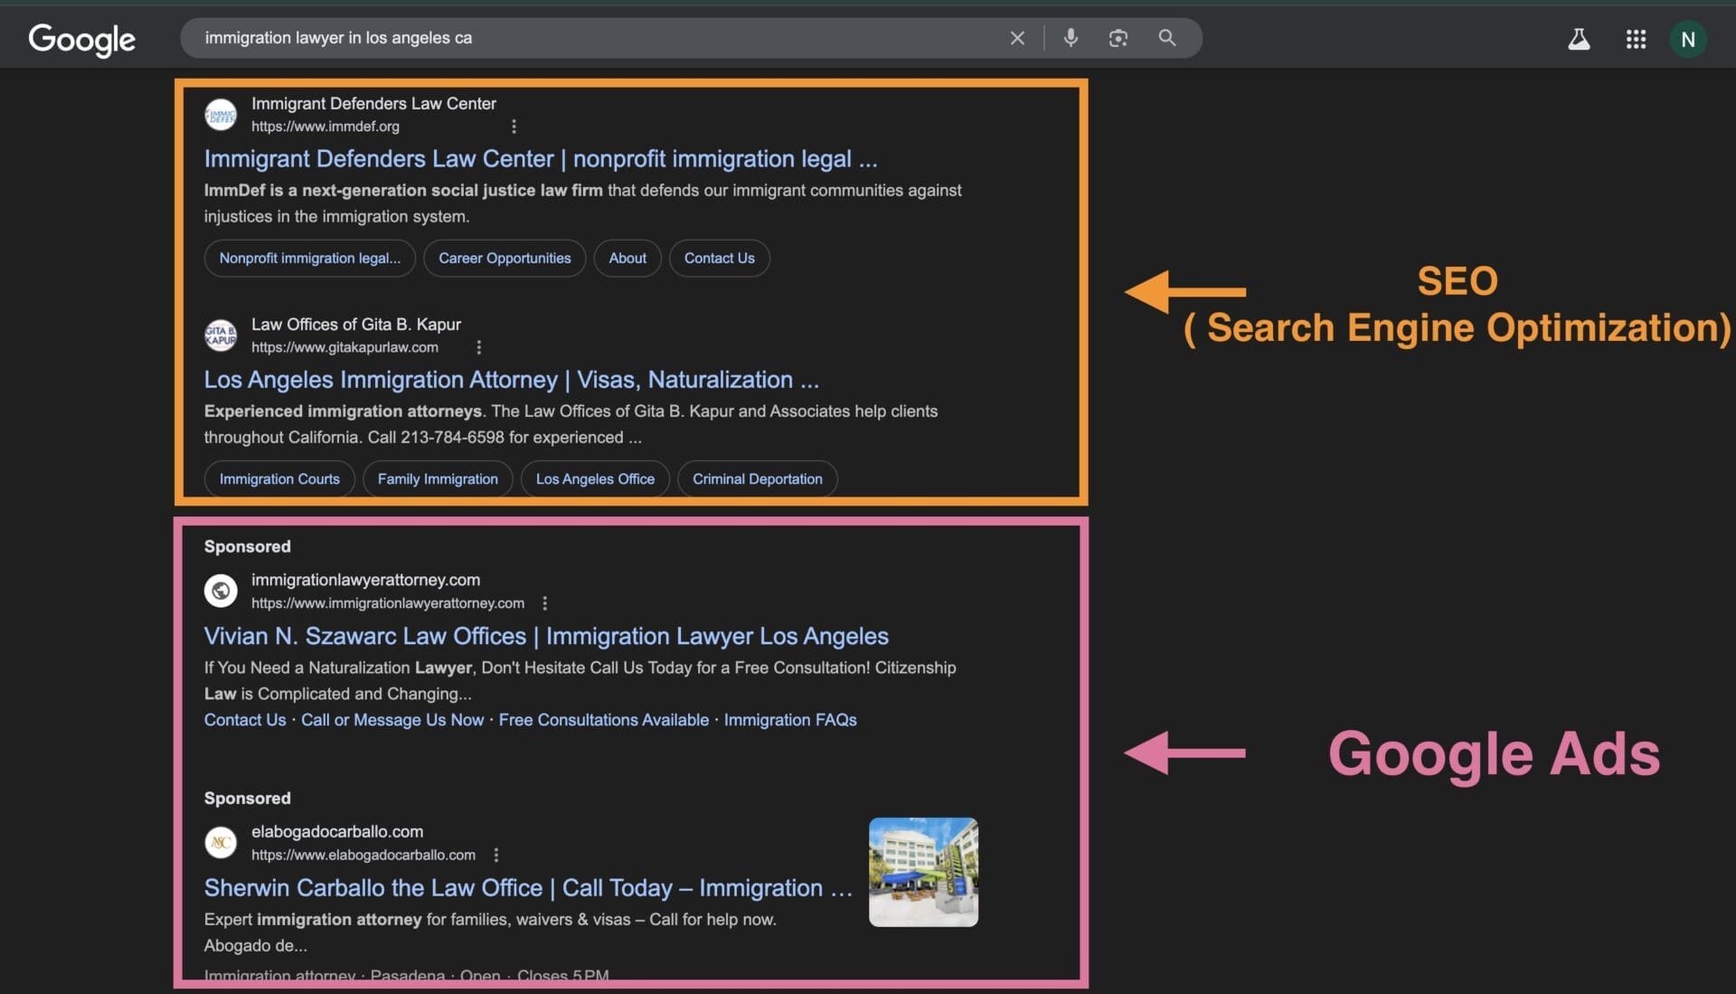Start voice search with microphone icon
This screenshot has width=1736, height=994.
[1071, 38]
